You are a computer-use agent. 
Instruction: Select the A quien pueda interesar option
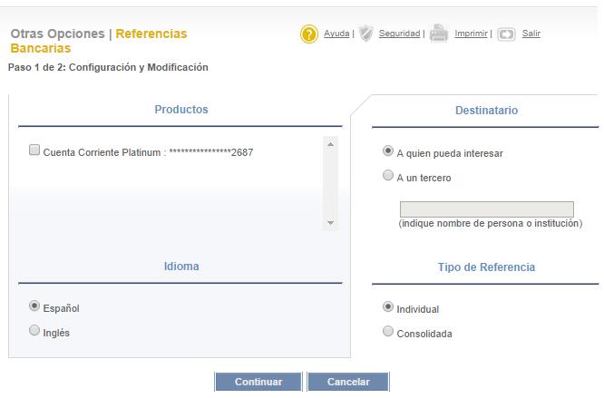[388, 150]
